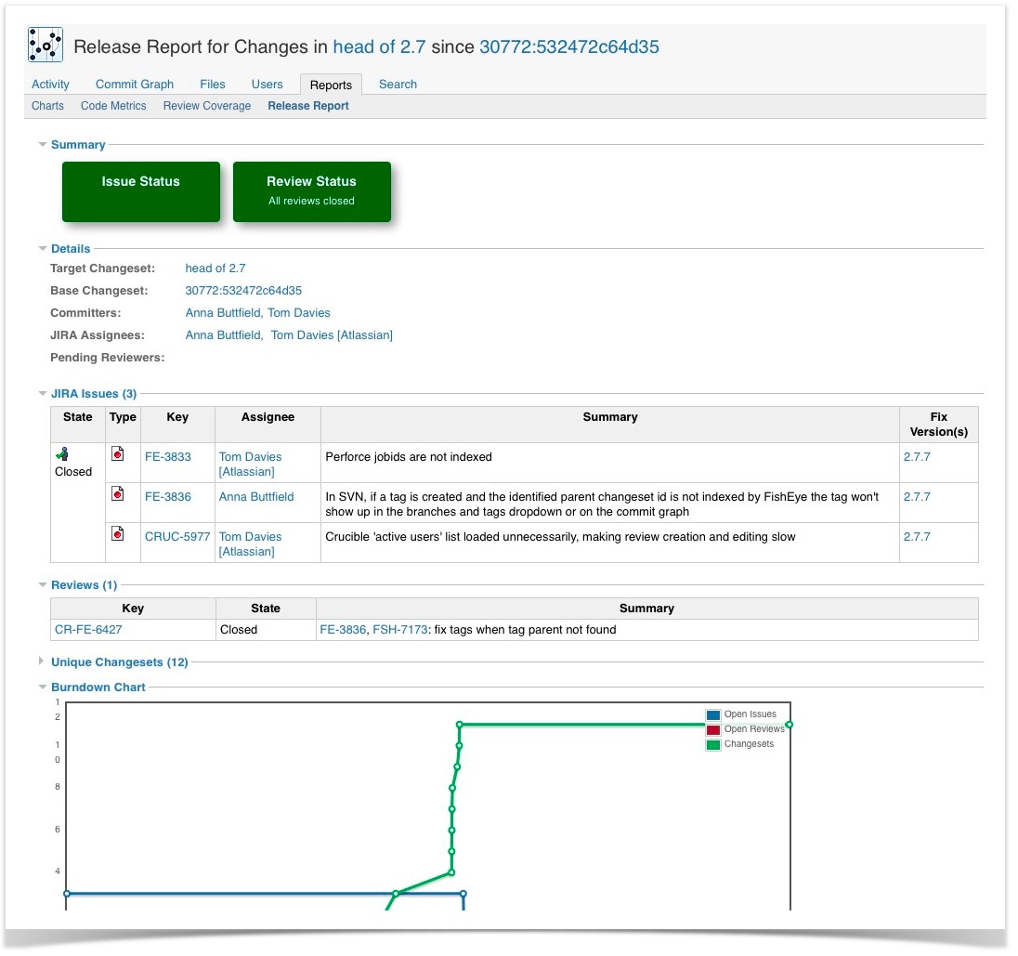
Task: Collapse the Burndown Chart section
Action: pyautogui.click(x=43, y=688)
